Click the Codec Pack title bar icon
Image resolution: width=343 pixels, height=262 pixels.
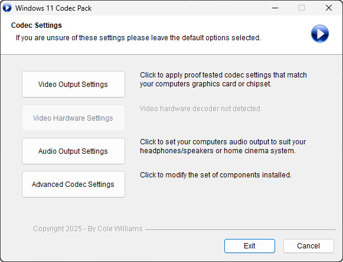point(6,8)
